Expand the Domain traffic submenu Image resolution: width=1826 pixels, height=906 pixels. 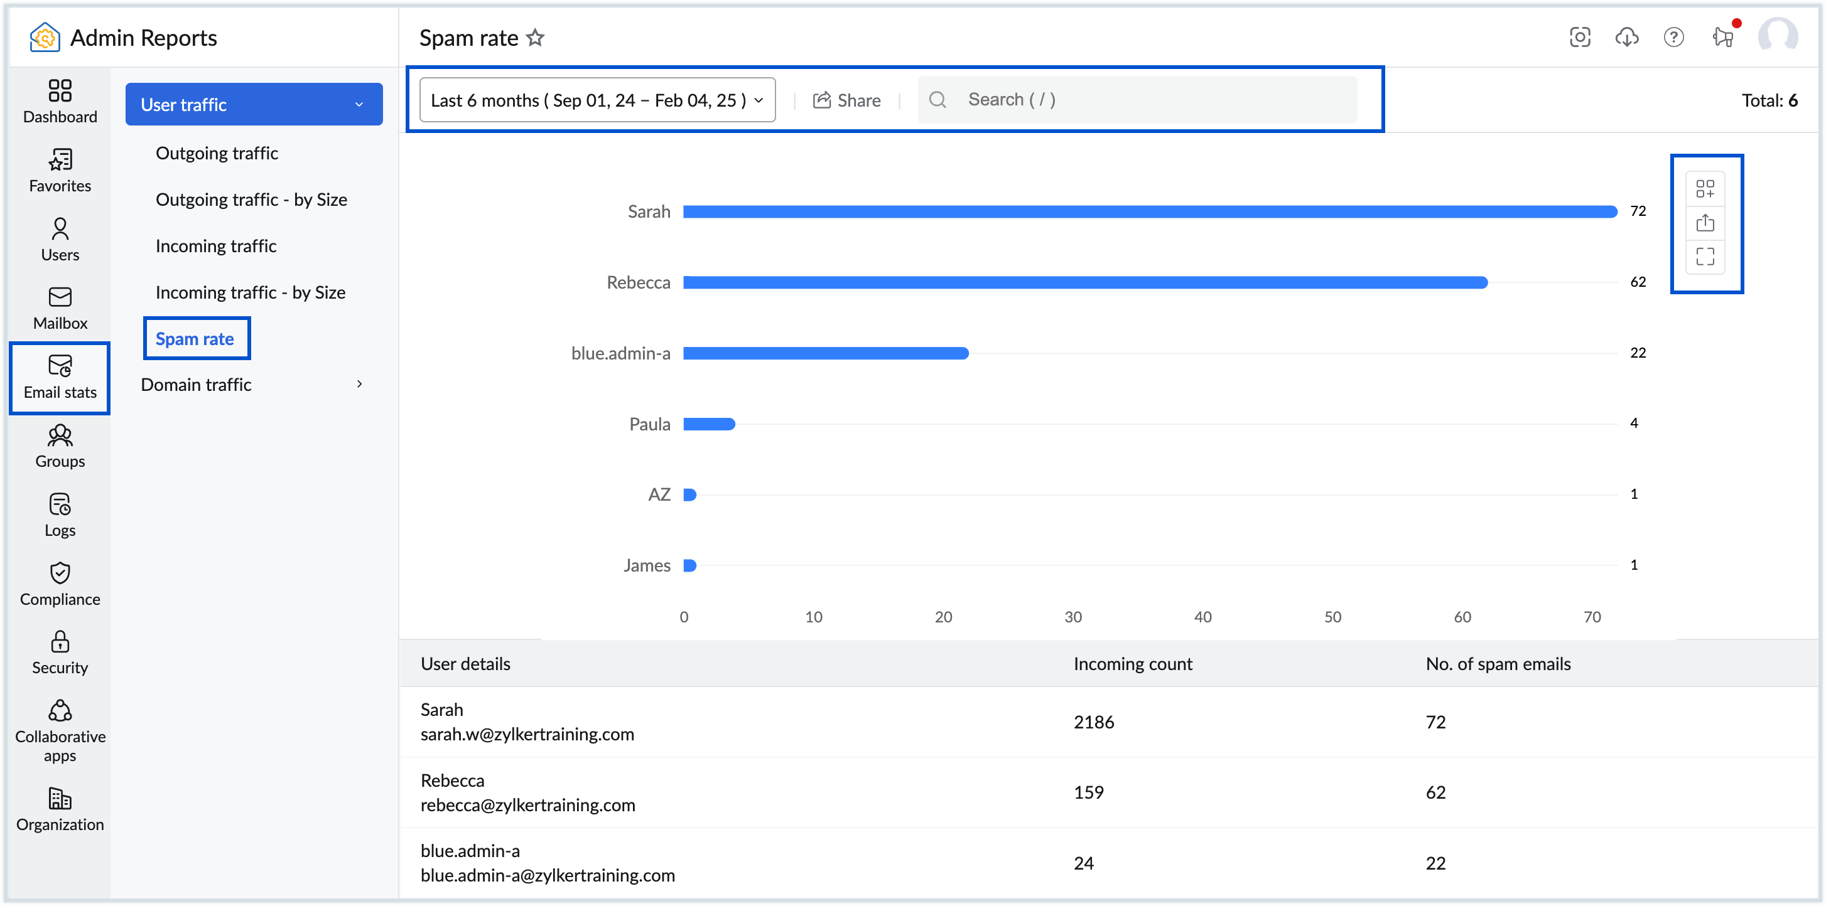252,384
